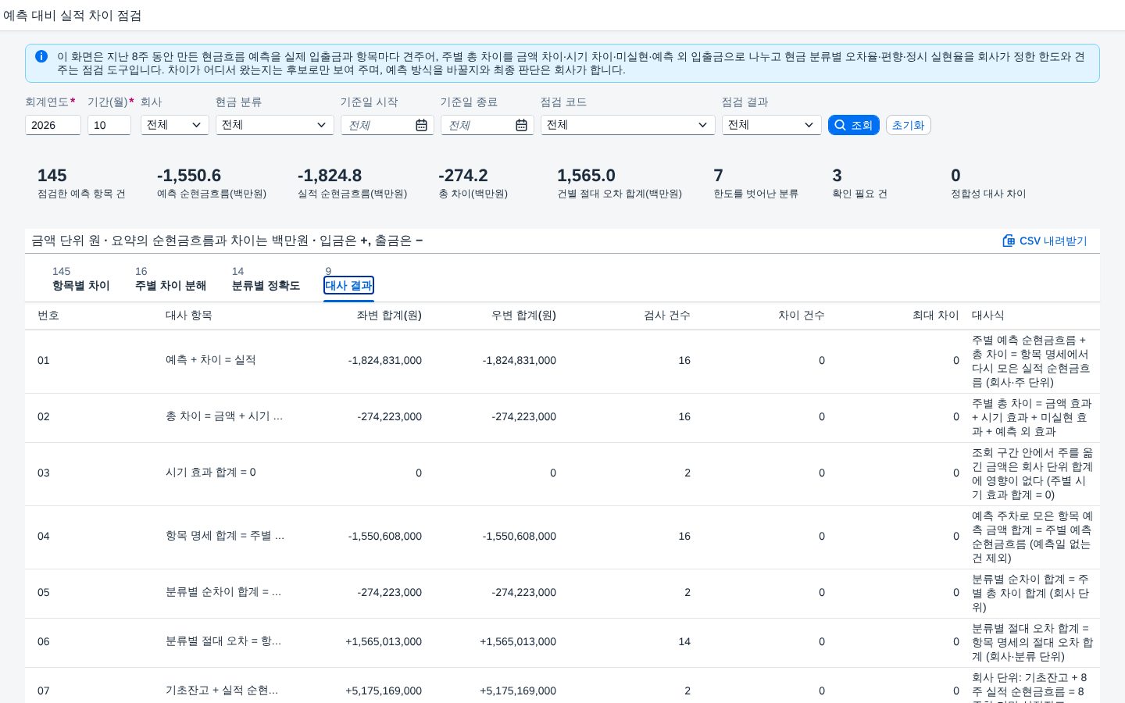The width and height of the screenshot is (1125, 703).
Task: Click the -1,550.6 예측 순현금흐름 KPI
Action: pos(212,183)
